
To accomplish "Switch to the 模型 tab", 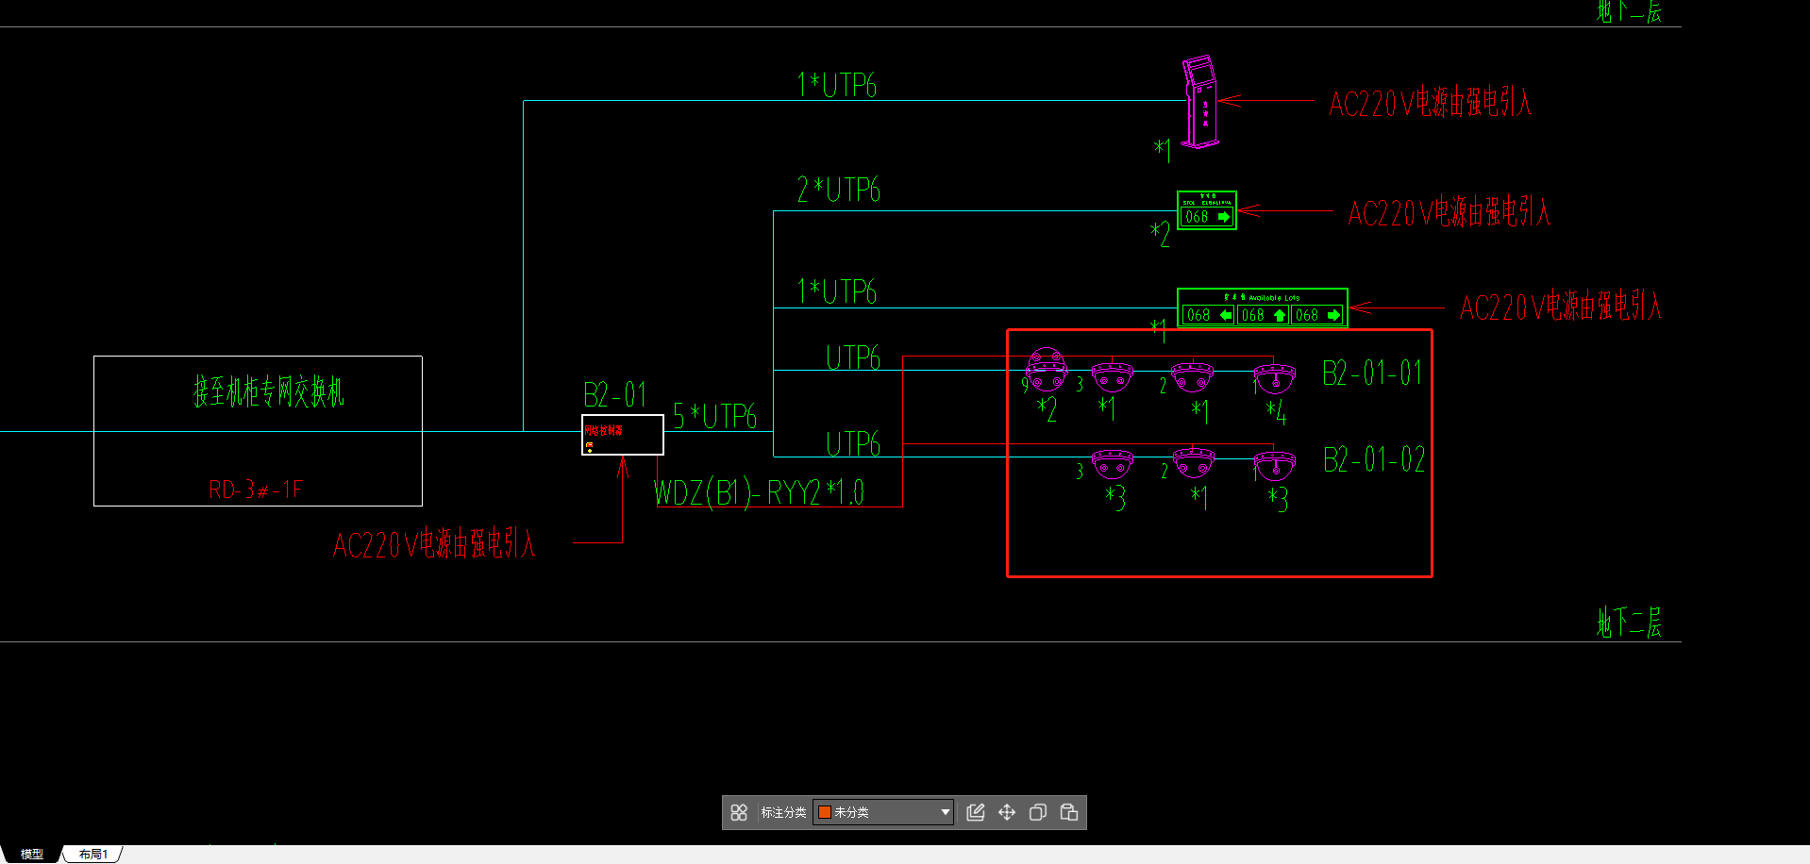I will (32, 854).
